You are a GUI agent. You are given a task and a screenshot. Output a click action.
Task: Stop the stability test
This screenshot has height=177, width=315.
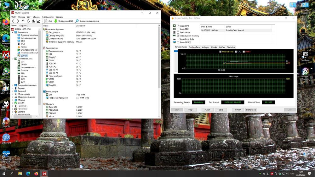pyautogui.click(x=190, y=110)
